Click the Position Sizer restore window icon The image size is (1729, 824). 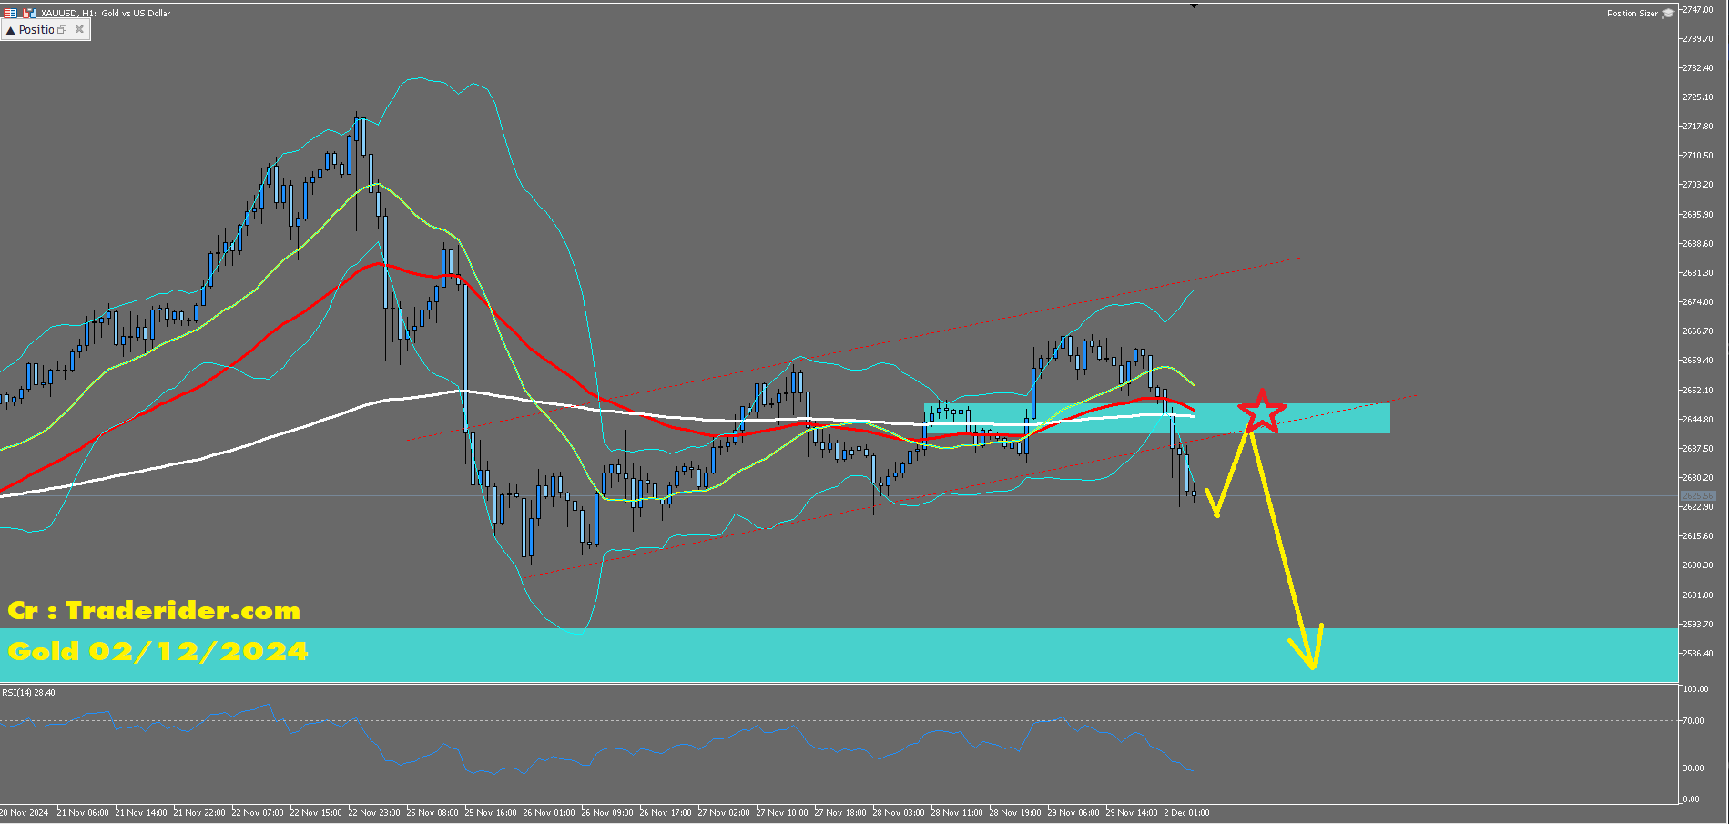(62, 30)
